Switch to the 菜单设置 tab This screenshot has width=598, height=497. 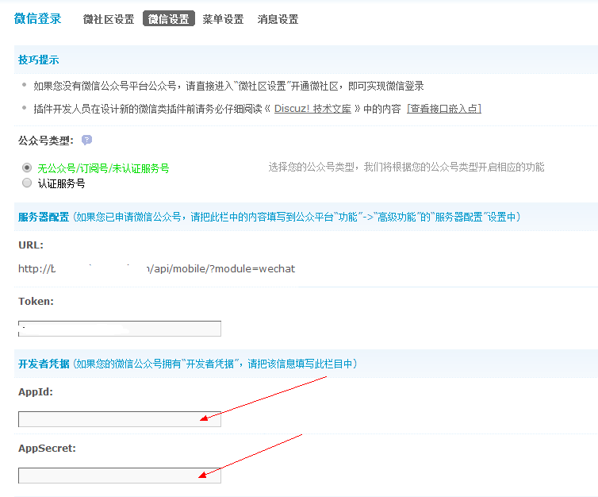[x=223, y=19]
